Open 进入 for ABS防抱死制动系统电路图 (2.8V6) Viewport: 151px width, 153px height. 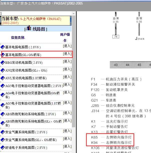point(67,113)
